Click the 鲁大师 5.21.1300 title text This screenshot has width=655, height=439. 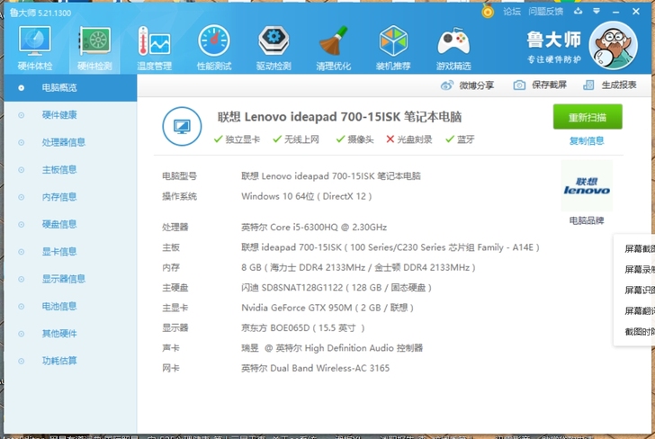point(40,13)
